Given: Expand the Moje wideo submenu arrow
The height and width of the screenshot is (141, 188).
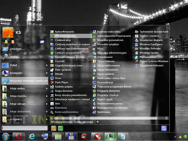Looking at the screenshot, I should 47,89.
